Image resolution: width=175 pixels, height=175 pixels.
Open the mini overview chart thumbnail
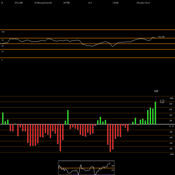(x=86, y=168)
